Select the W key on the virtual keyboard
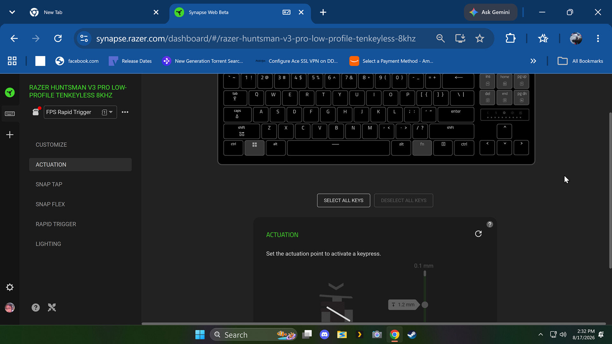Viewport: 612px width, 344px height. [273, 97]
